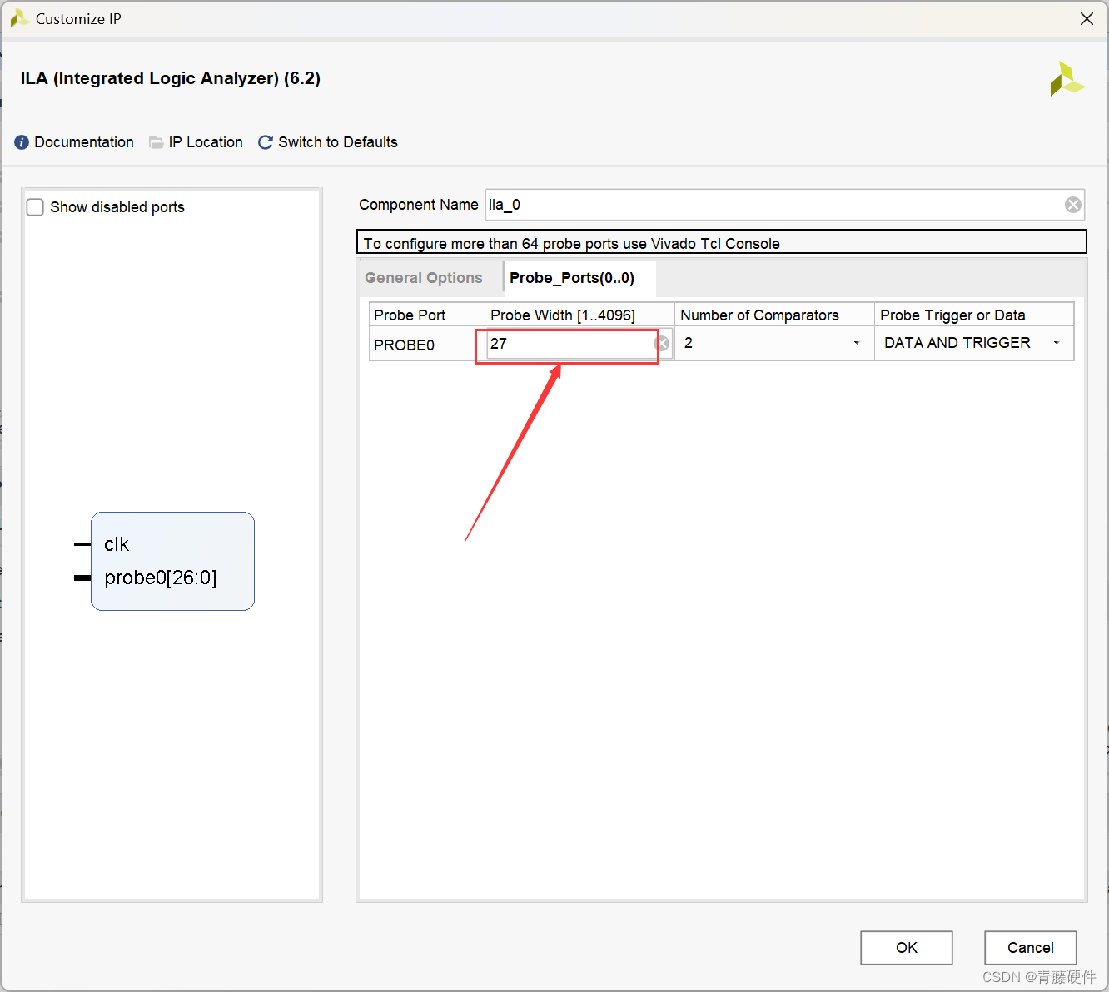Viewport: 1109px width, 992px height.
Task: Clear the Component Name field with X icon
Action: pyautogui.click(x=1073, y=205)
